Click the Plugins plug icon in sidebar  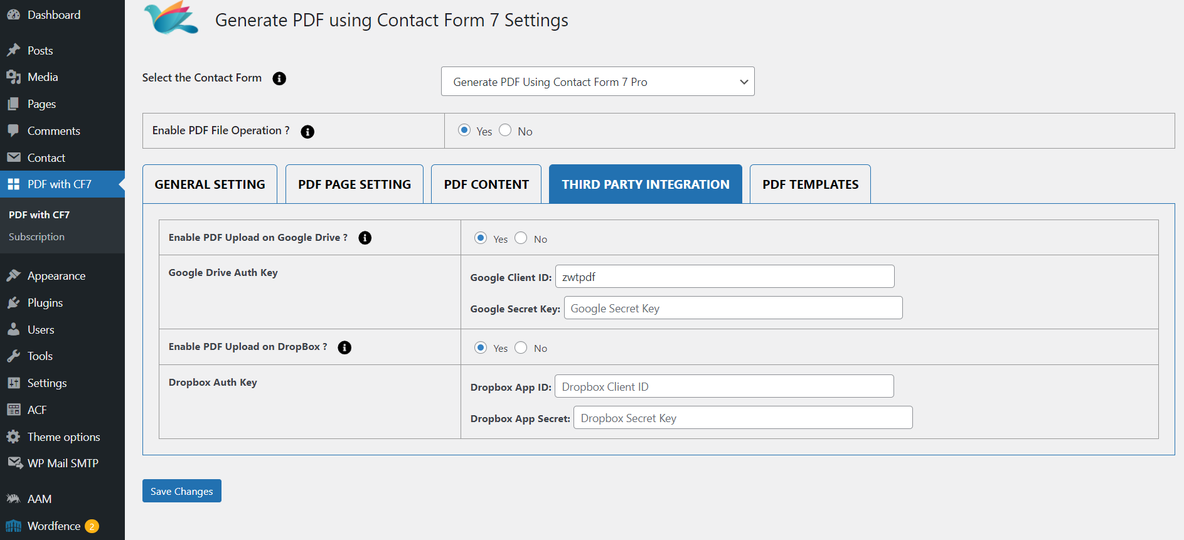[13, 303]
